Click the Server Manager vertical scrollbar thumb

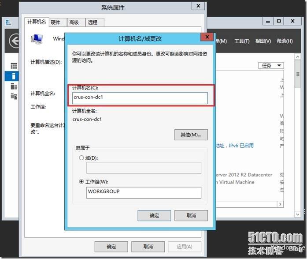[298, 74]
